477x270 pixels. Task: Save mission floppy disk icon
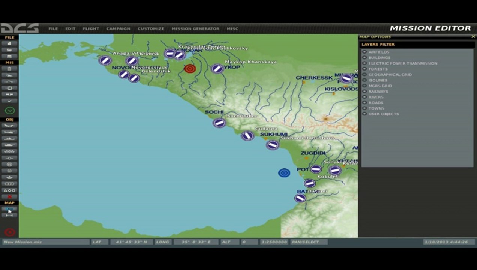coord(9,56)
